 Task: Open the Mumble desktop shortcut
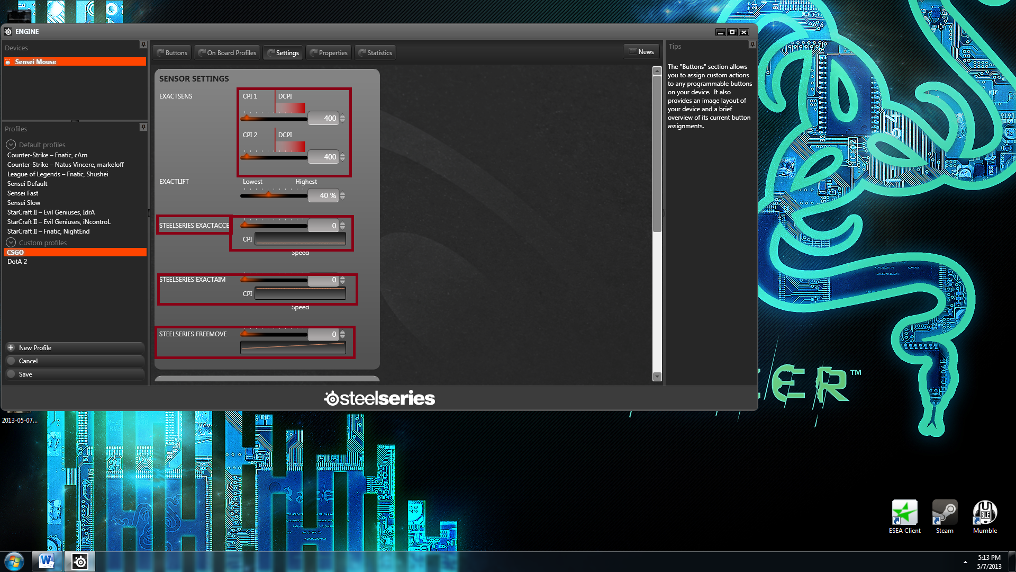(x=985, y=517)
